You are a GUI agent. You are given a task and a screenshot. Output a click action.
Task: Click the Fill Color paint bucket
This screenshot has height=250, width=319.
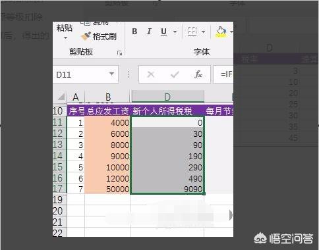pyautogui.click(x=221, y=32)
